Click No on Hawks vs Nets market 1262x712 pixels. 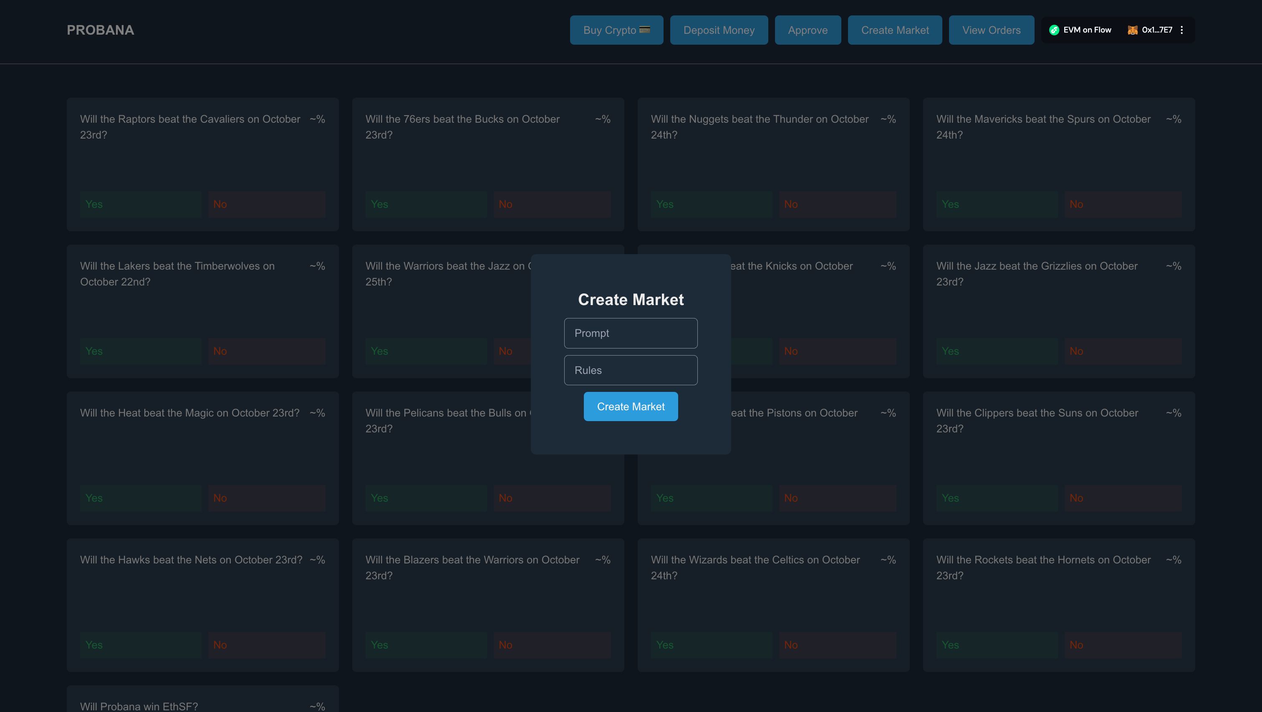[x=267, y=645]
